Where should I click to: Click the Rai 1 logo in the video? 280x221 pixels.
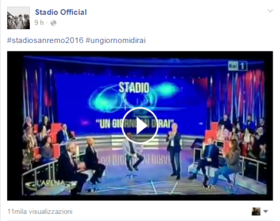click(x=237, y=66)
